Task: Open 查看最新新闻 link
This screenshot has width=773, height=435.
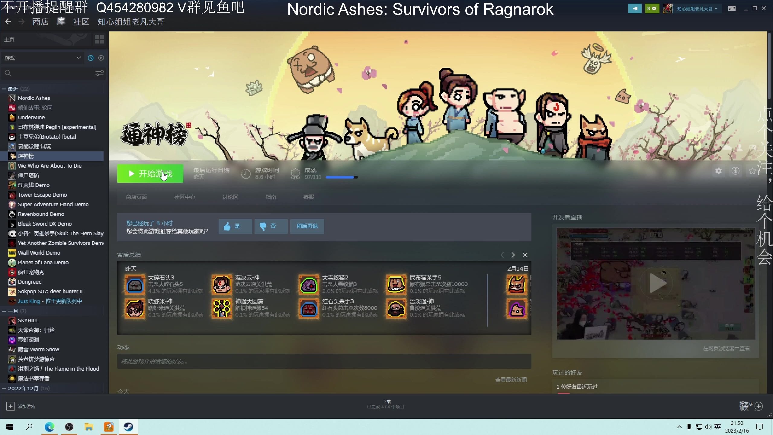Action: pos(511,380)
